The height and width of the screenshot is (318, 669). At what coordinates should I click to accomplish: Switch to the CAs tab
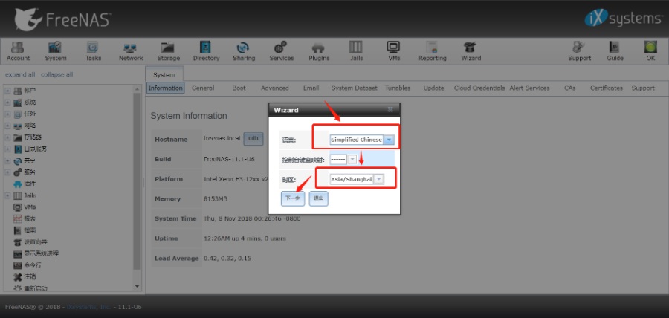pos(569,88)
